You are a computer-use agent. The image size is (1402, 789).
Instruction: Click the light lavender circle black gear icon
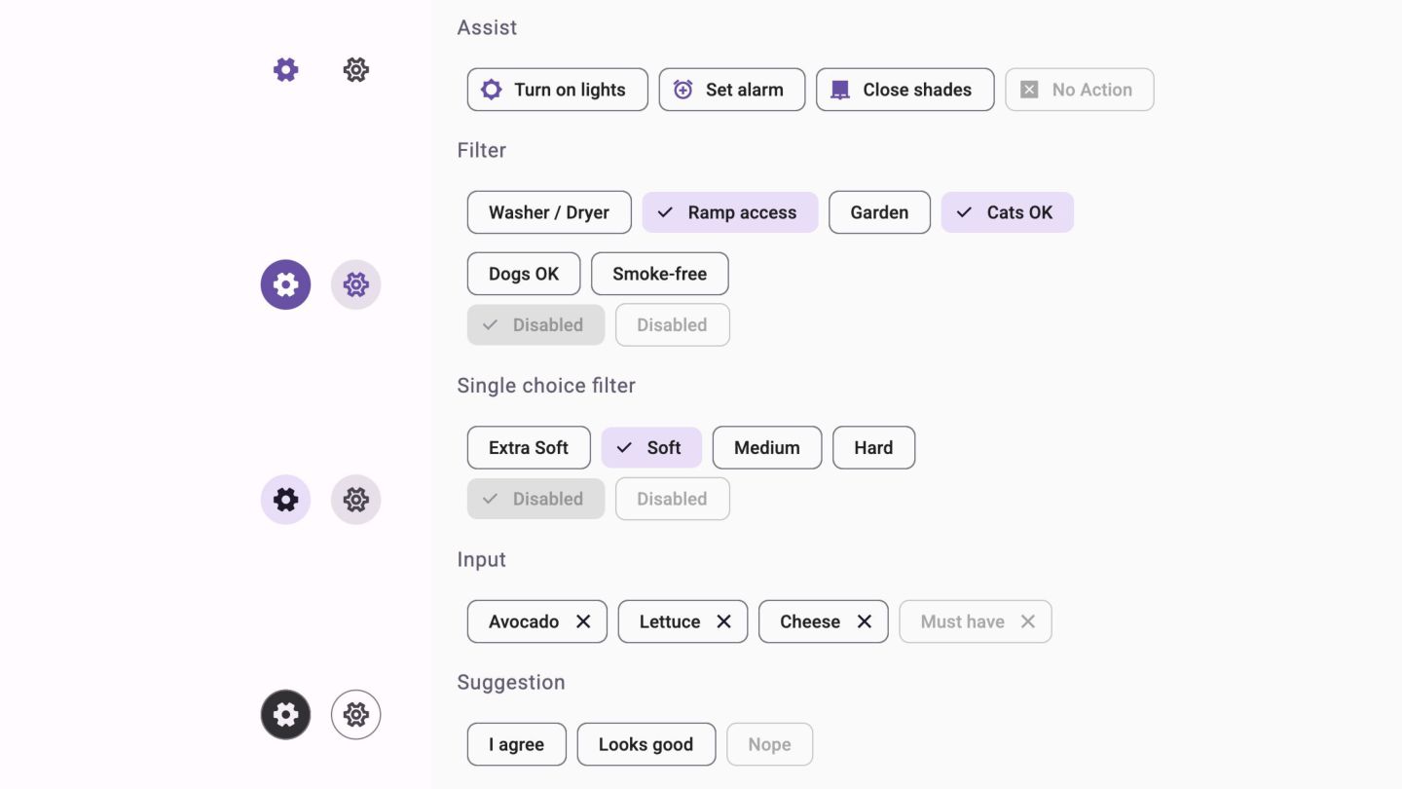click(285, 500)
